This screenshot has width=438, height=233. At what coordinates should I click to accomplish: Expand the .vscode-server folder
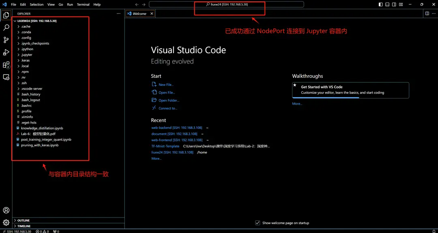coord(18,88)
